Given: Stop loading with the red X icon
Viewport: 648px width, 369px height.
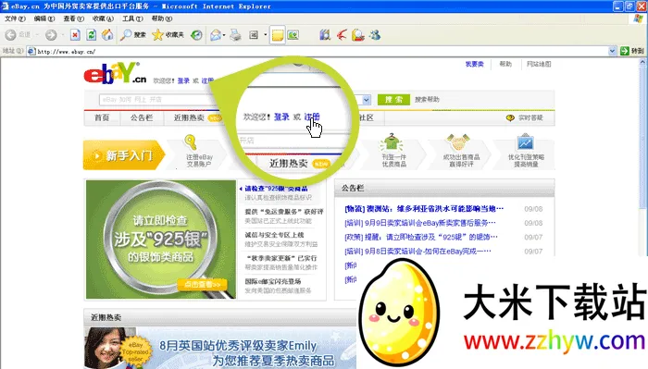Looking at the screenshot, I should tap(75, 35).
